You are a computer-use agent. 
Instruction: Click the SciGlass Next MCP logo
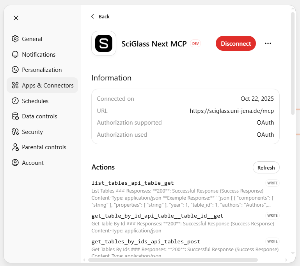pyautogui.click(x=104, y=43)
